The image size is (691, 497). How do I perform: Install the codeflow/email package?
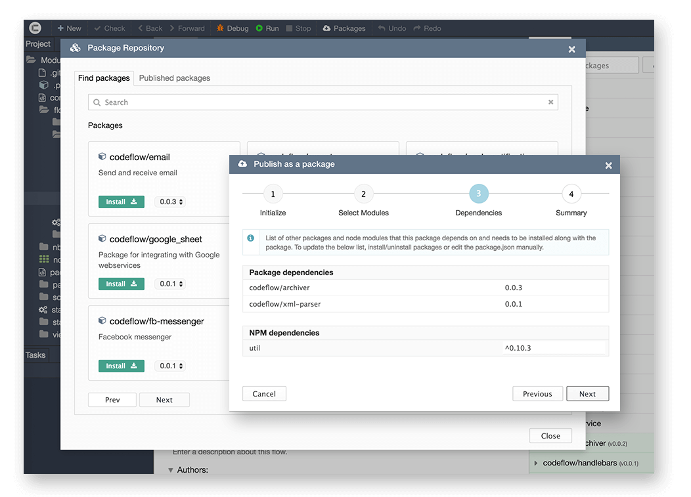(122, 202)
